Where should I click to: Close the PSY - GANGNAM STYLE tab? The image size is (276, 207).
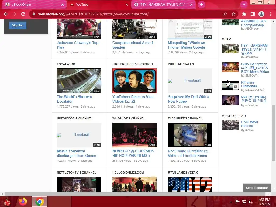click(x=191, y=5)
